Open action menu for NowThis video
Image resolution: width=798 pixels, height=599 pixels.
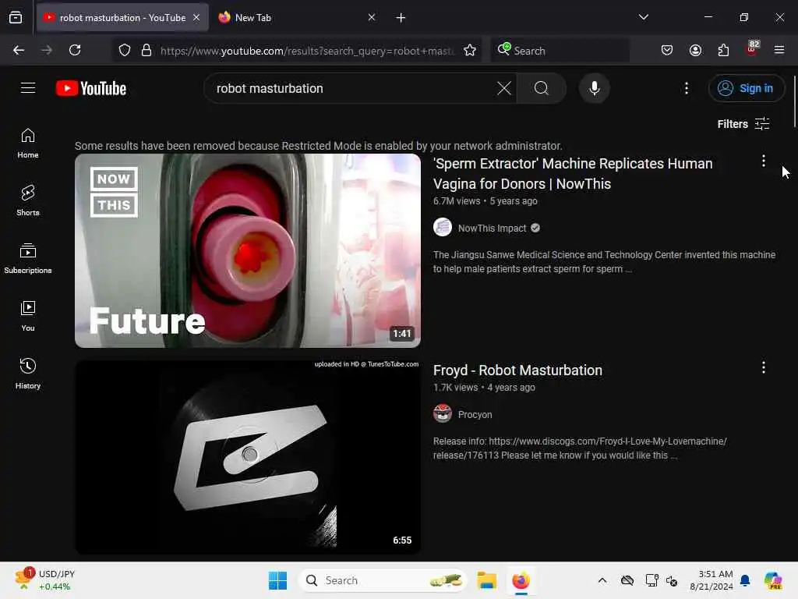[764, 161]
